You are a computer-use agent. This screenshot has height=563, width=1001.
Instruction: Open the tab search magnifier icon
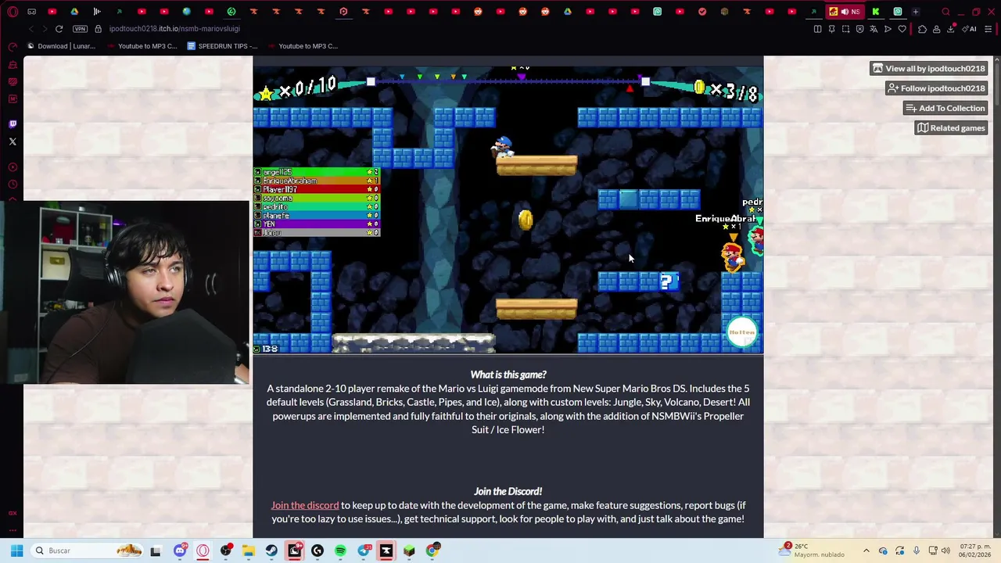[x=945, y=12]
